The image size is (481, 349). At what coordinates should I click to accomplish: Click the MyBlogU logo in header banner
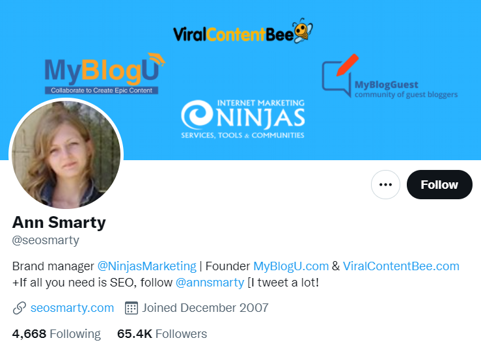pos(103,74)
